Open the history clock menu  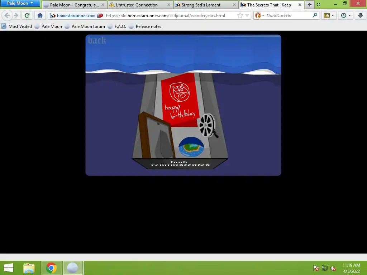(346, 16)
